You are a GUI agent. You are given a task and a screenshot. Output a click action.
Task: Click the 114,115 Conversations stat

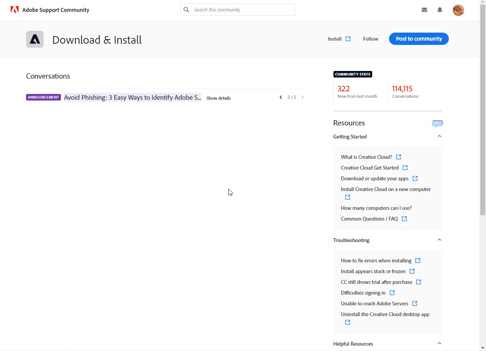[405, 92]
